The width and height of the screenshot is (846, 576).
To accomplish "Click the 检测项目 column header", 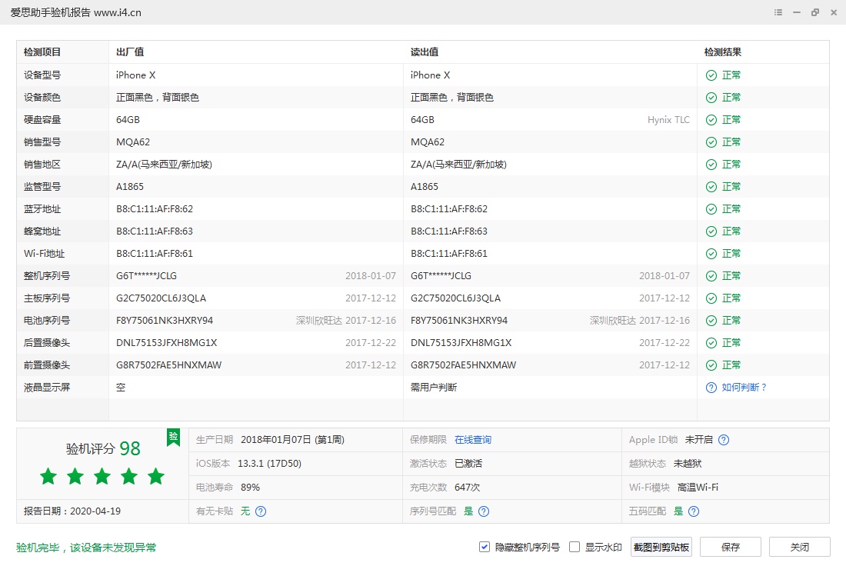I will (42, 52).
